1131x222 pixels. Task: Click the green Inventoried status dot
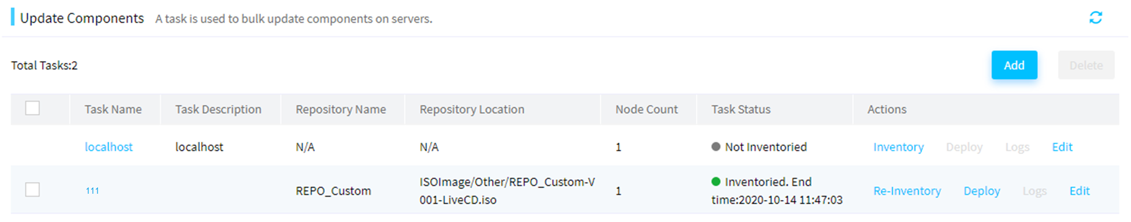715,182
